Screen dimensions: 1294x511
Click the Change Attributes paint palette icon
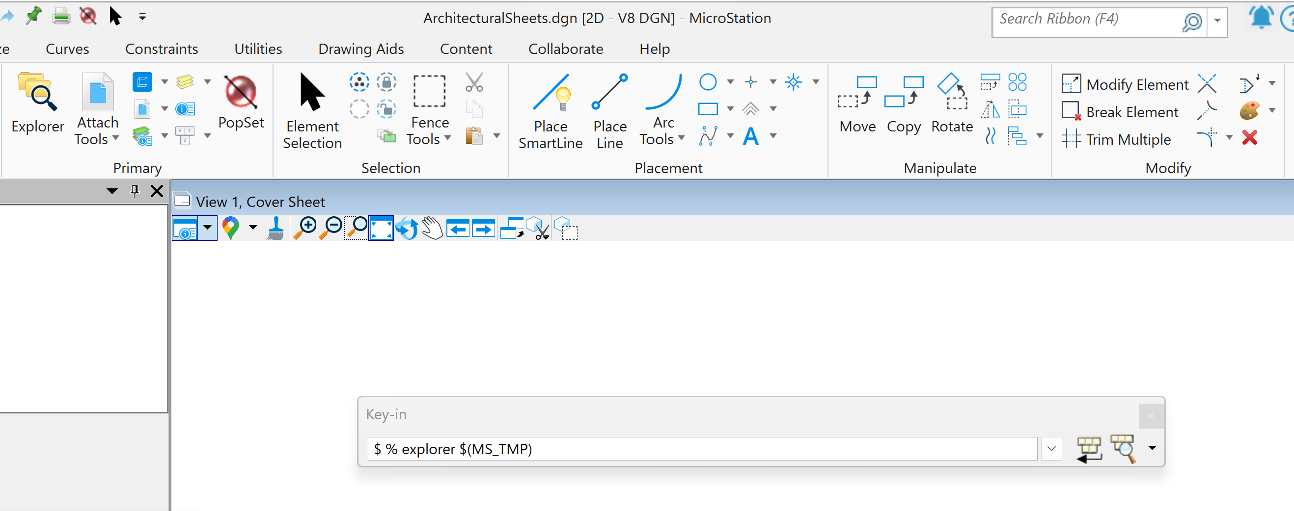click(1249, 110)
